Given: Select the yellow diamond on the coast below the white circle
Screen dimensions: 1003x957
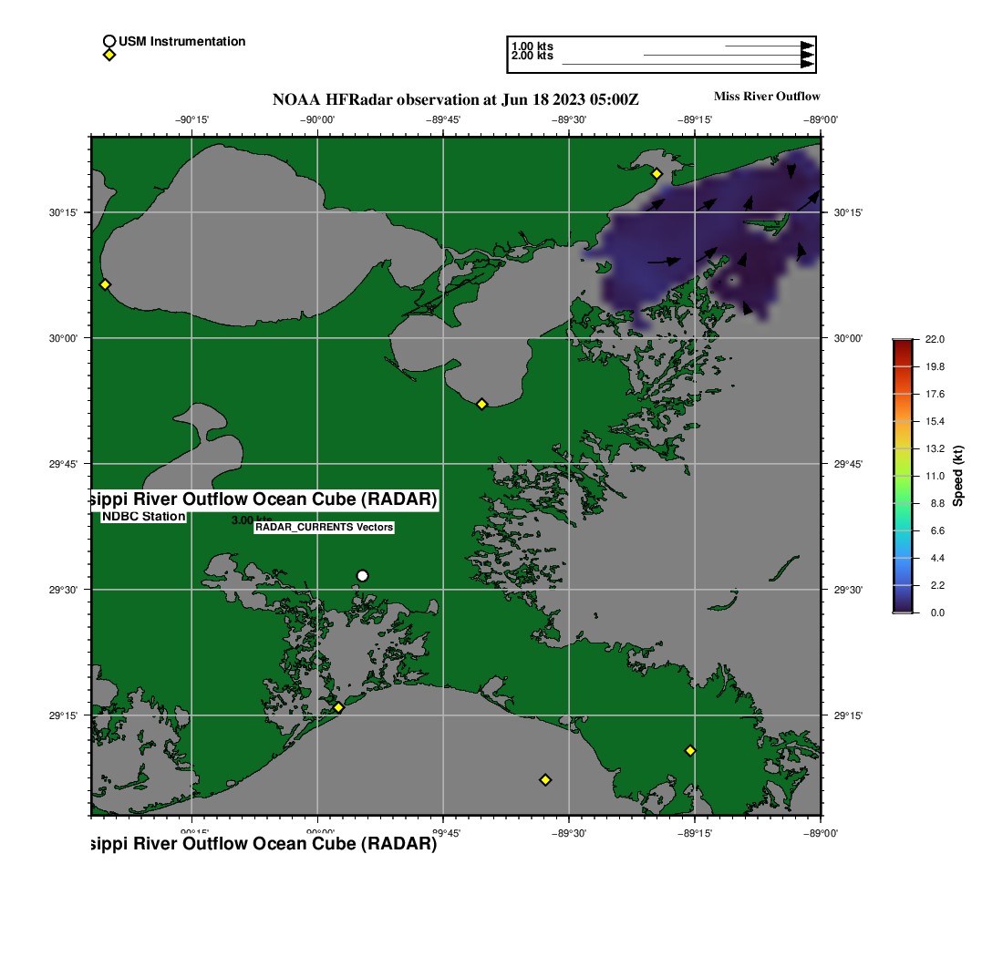Looking at the screenshot, I should tap(338, 707).
